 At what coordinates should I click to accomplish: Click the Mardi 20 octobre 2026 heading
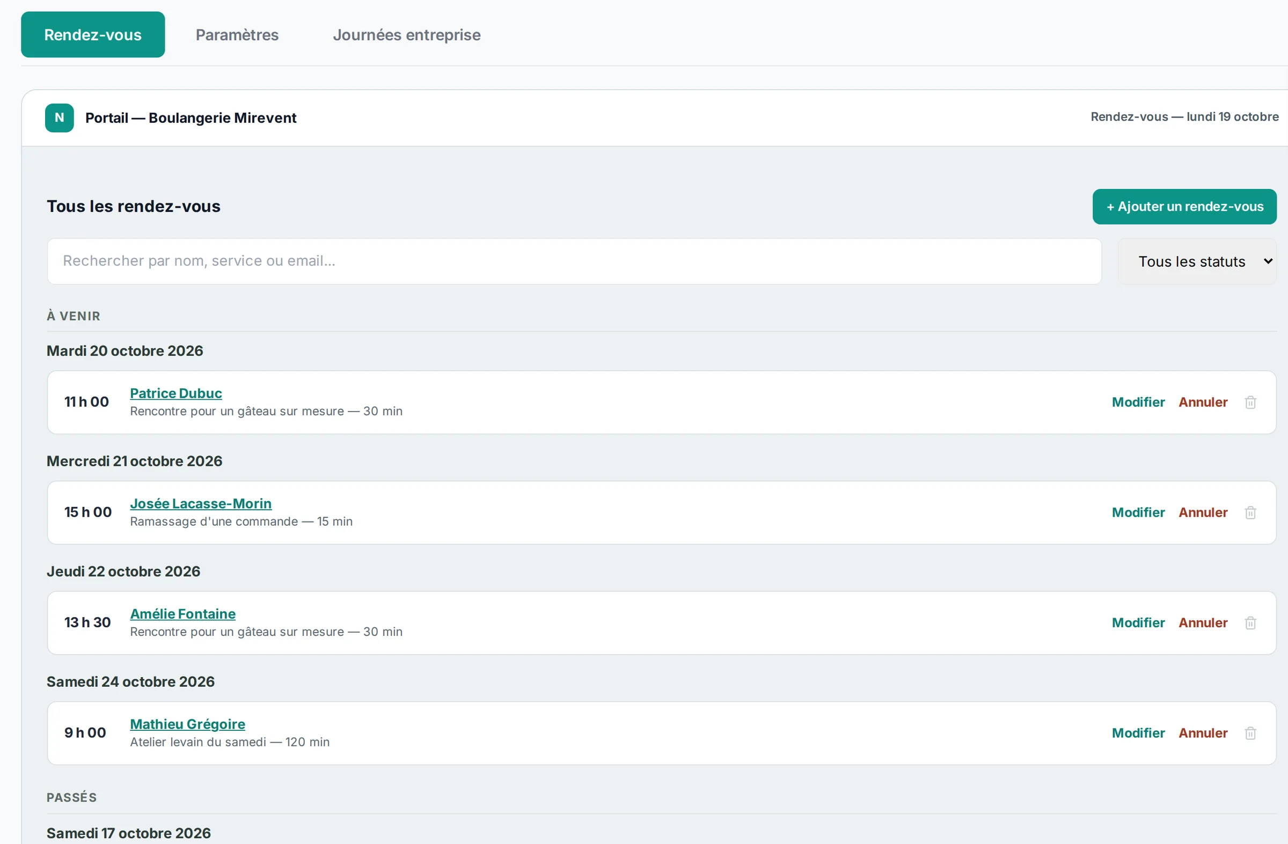coord(125,350)
